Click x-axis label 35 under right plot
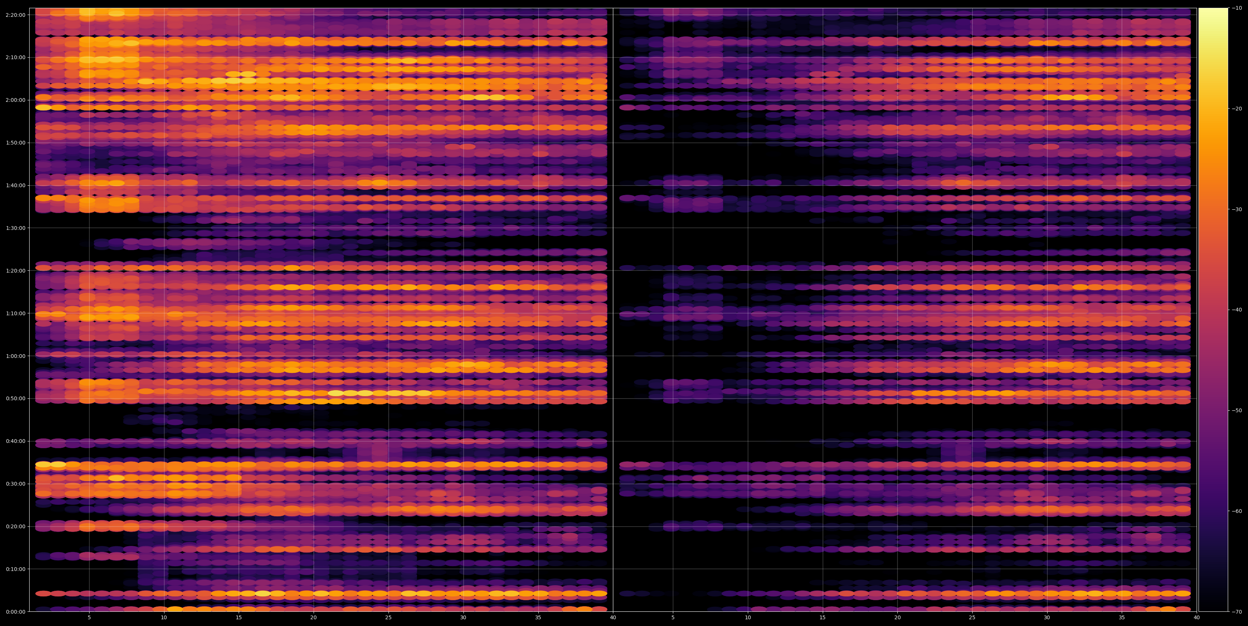This screenshot has height=626, width=1248. [x=1122, y=618]
